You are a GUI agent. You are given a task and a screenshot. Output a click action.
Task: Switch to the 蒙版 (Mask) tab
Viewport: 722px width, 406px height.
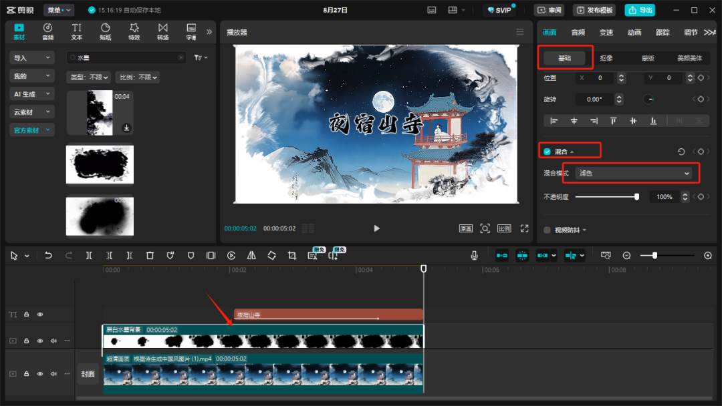click(648, 58)
